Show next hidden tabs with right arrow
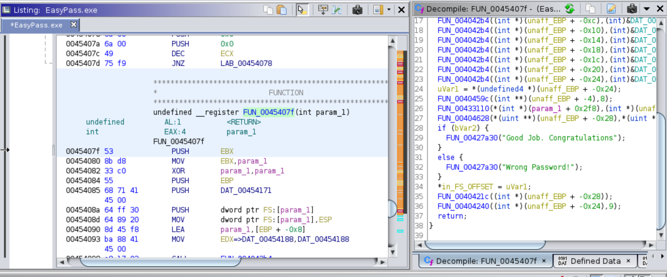This screenshot has width=667, height=277. coord(662,256)
